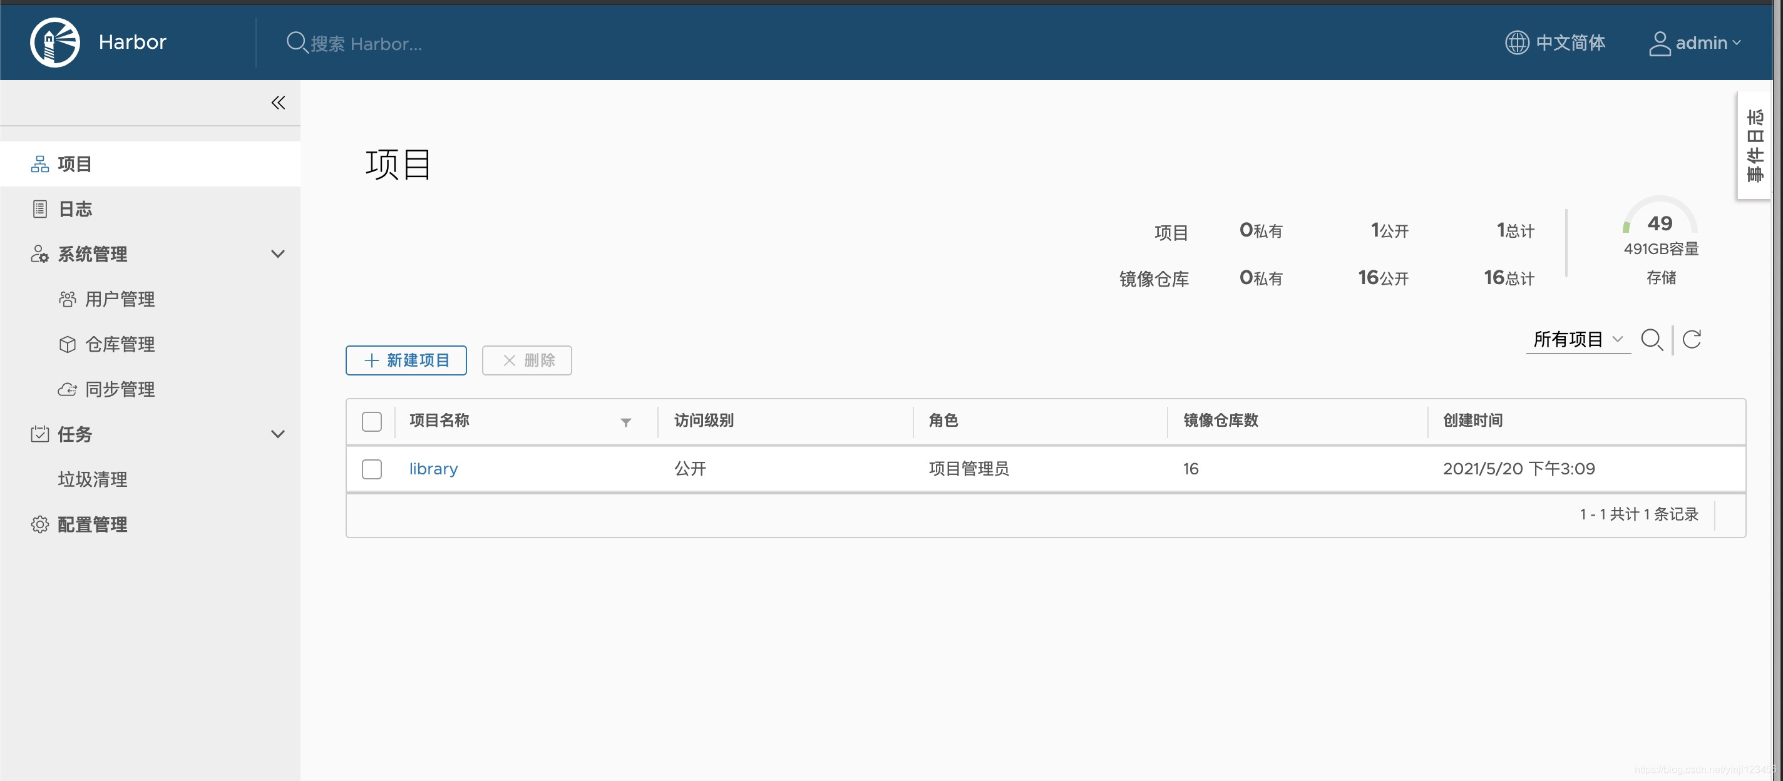Click the 1 - 1 共计 1 条记录 footer text
The width and height of the screenshot is (1783, 781).
pyautogui.click(x=1638, y=514)
